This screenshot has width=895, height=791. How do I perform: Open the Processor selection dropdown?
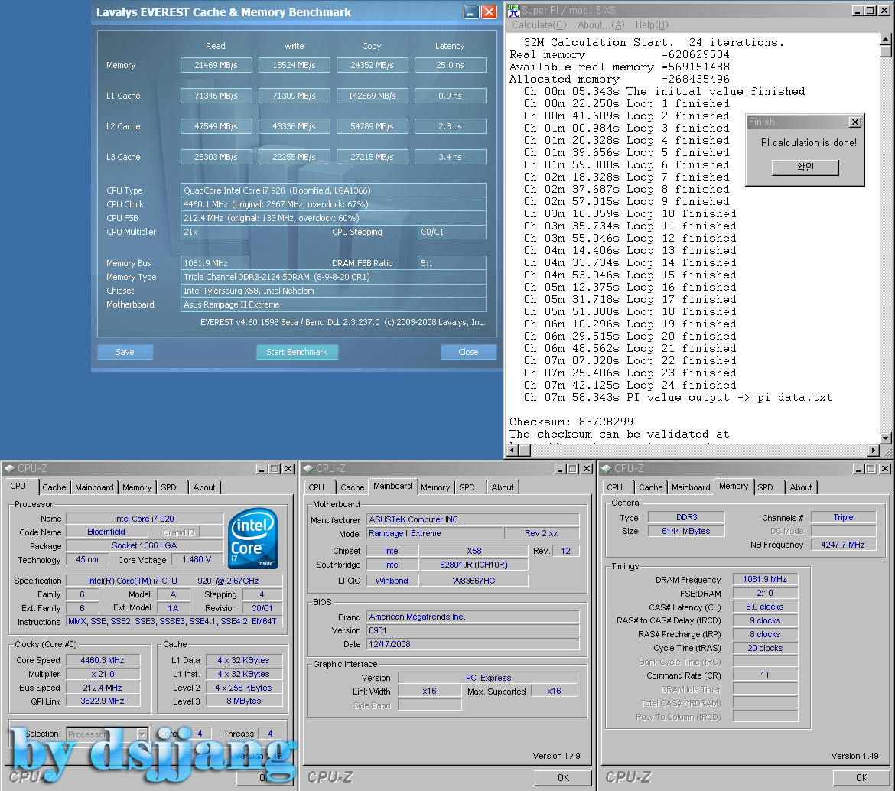click(142, 734)
